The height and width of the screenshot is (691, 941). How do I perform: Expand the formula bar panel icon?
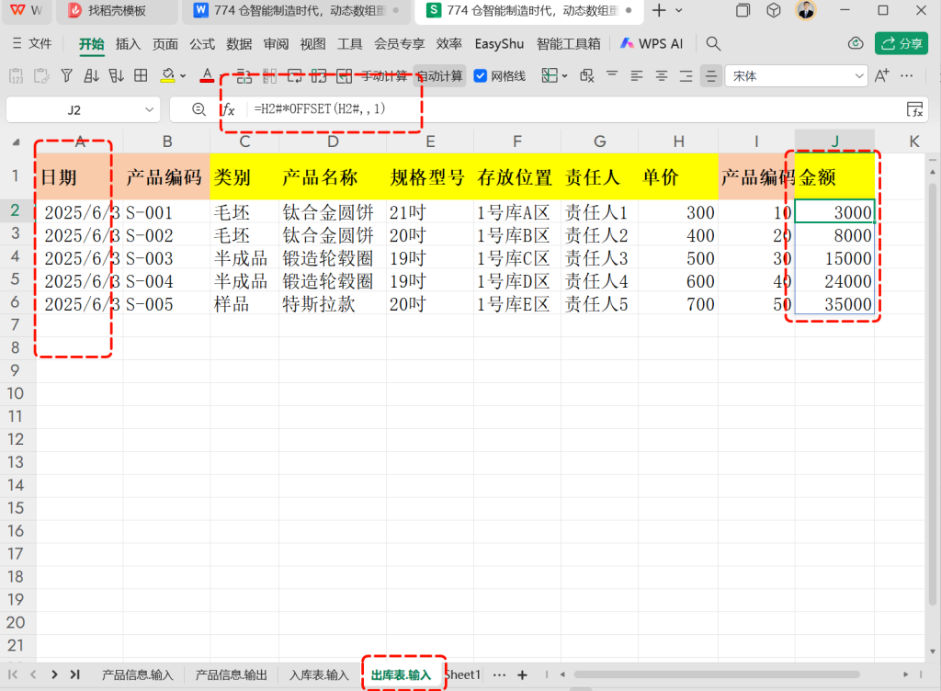pyautogui.click(x=914, y=109)
